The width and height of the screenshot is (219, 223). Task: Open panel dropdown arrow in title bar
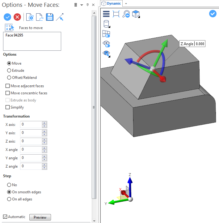(x=82, y=5)
